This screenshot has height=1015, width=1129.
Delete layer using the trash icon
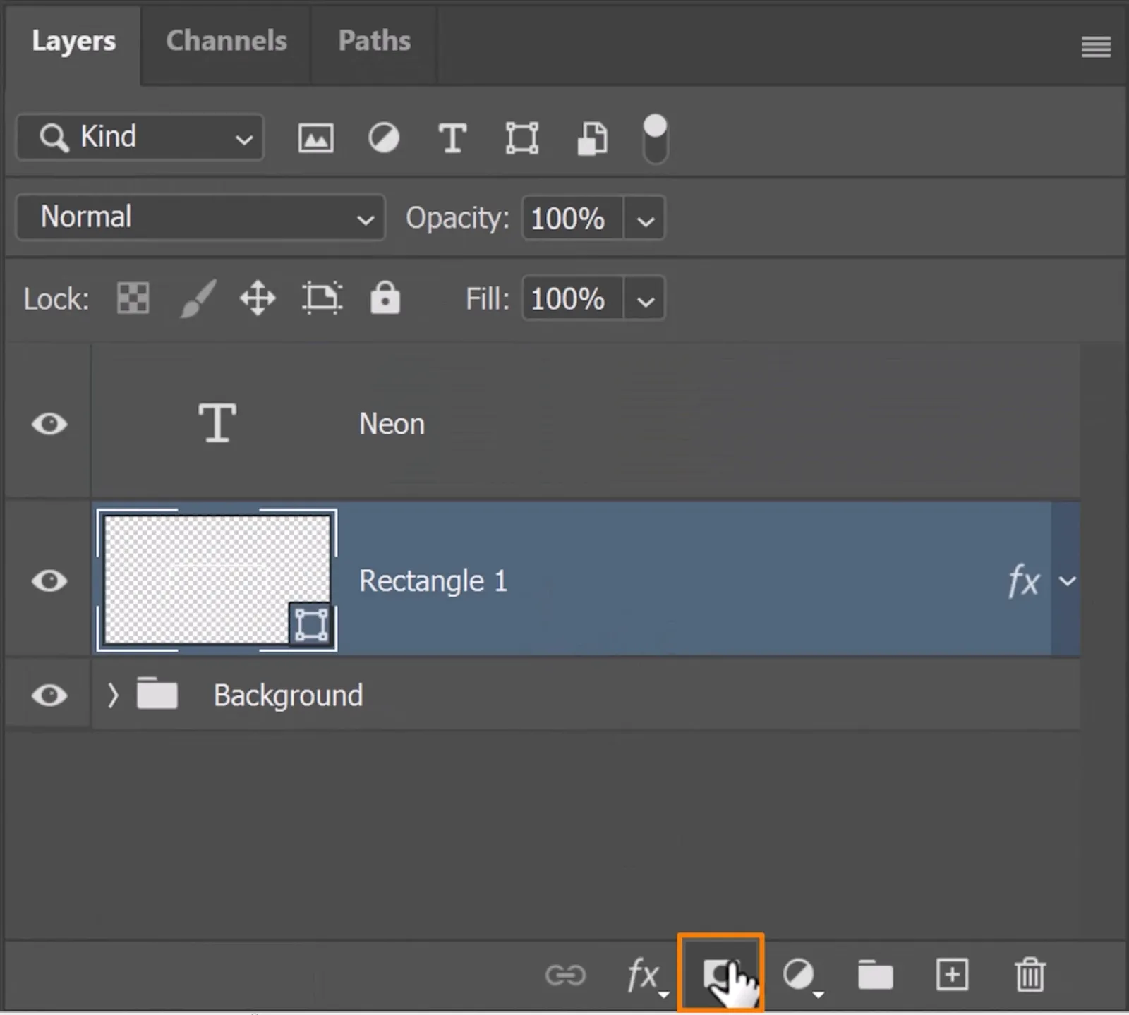point(1030,976)
